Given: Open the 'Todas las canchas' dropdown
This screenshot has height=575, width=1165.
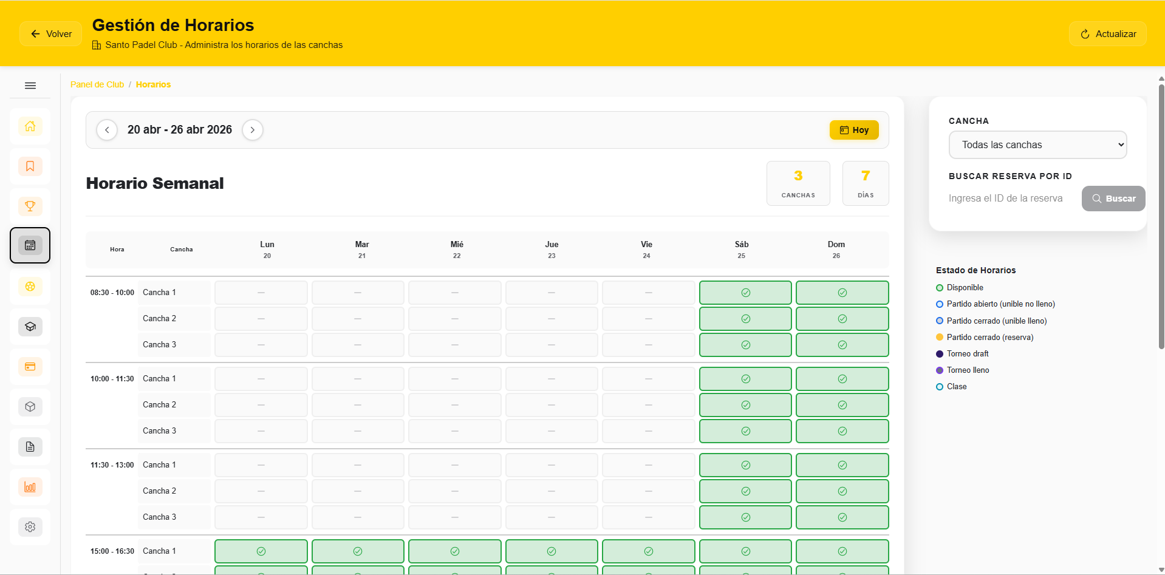Looking at the screenshot, I should [1037, 145].
